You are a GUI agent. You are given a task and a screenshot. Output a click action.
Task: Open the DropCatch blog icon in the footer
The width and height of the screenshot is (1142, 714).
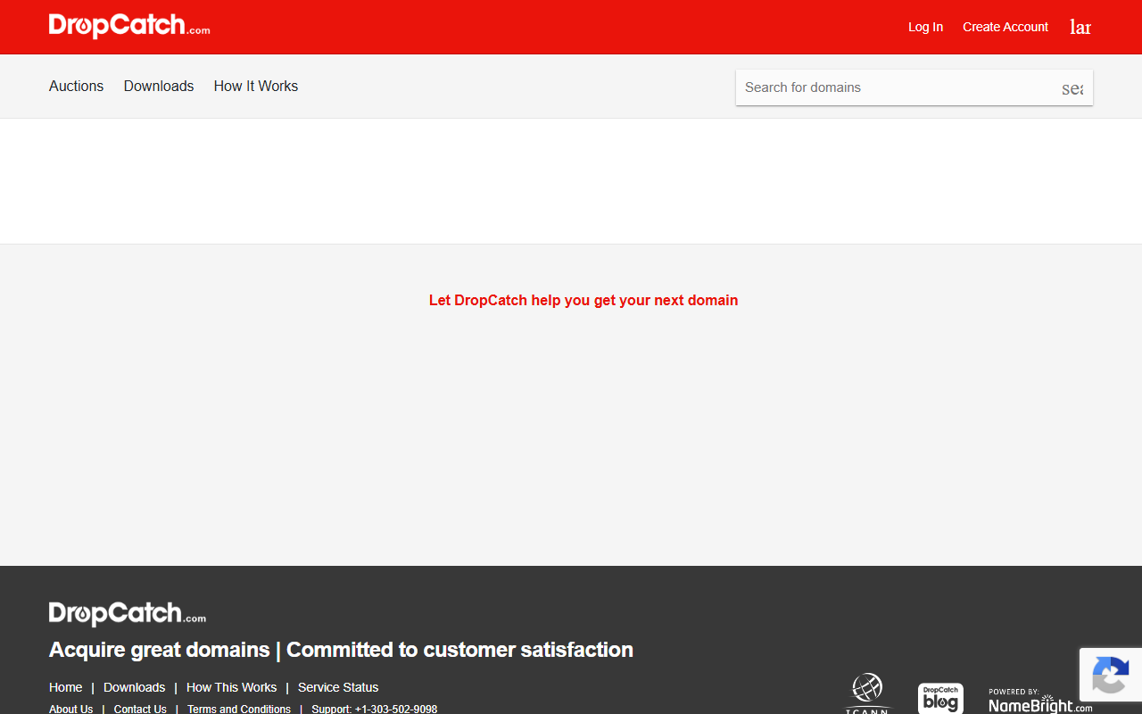pyautogui.click(x=940, y=698)
